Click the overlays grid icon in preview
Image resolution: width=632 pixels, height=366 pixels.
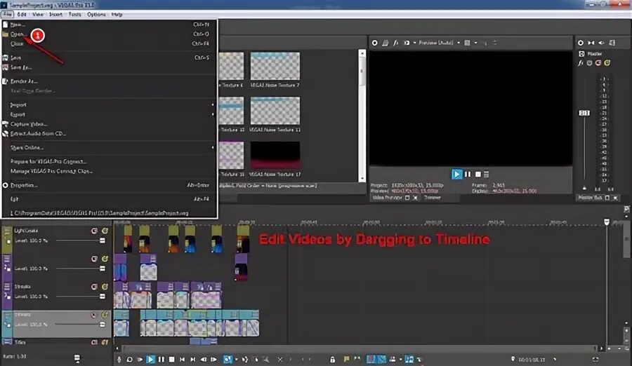pyautogui.click(x=467, y=43)
